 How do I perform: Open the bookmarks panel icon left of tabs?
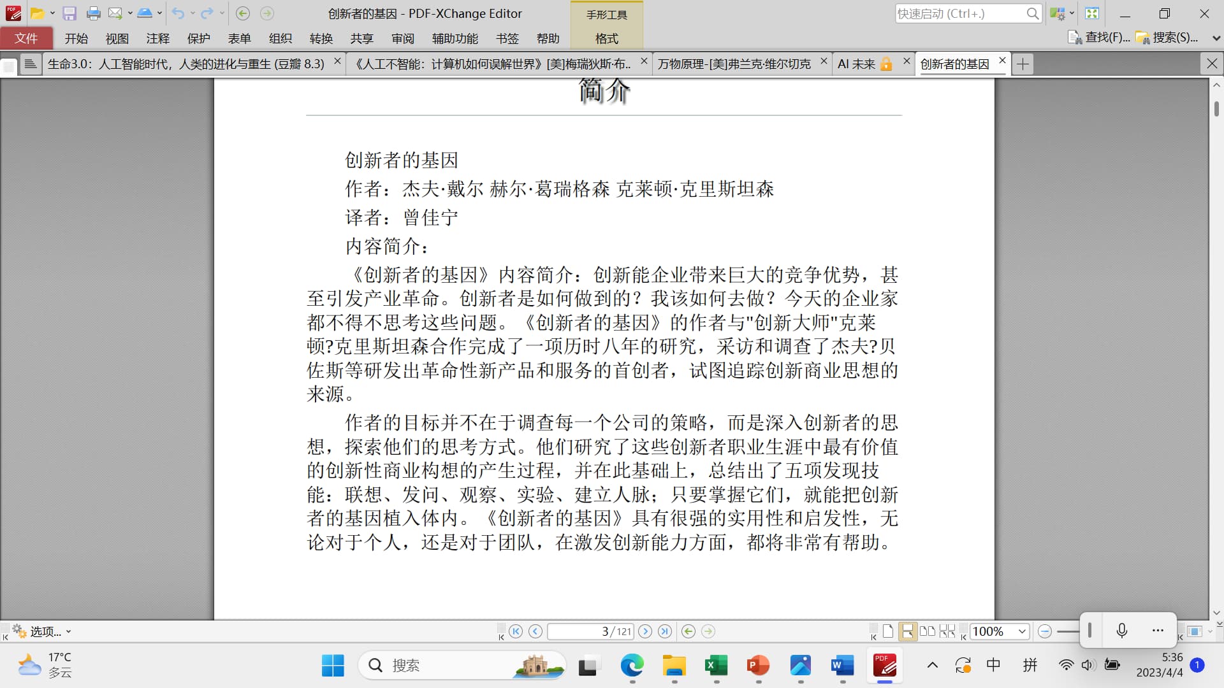30,64
